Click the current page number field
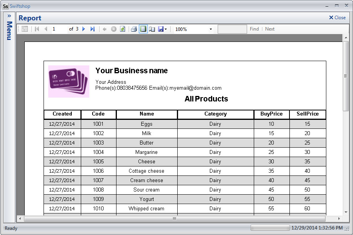The height and width of the screenshot is (235, 353). (x=59, y=29)
